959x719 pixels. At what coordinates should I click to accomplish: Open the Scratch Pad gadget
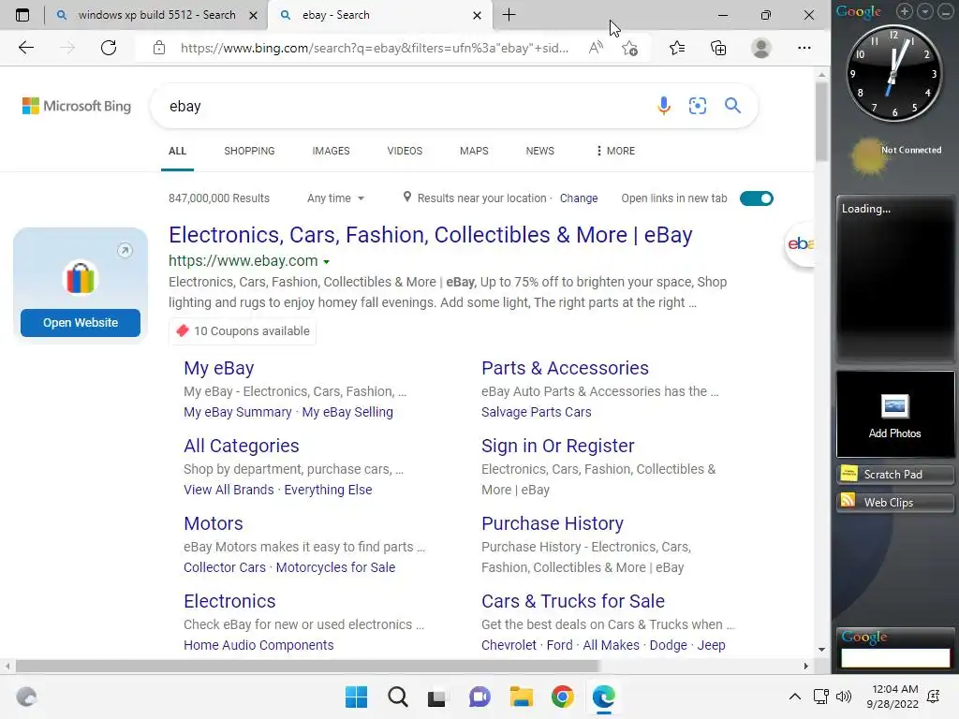[894, 474]
